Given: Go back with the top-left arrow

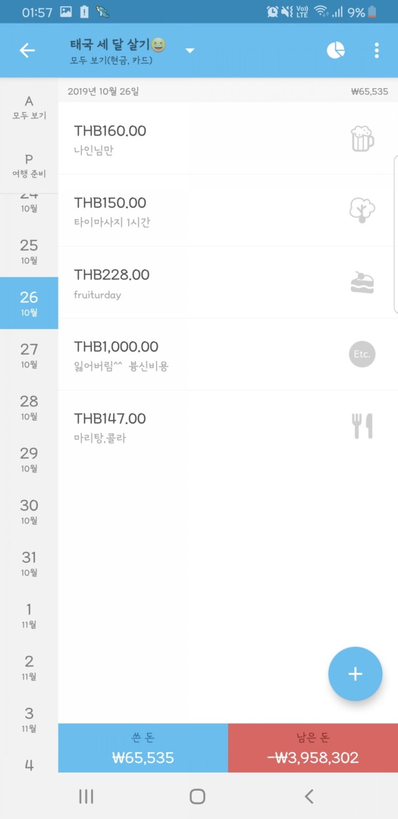Looking at the screenshot, I should tap(27, 50).
